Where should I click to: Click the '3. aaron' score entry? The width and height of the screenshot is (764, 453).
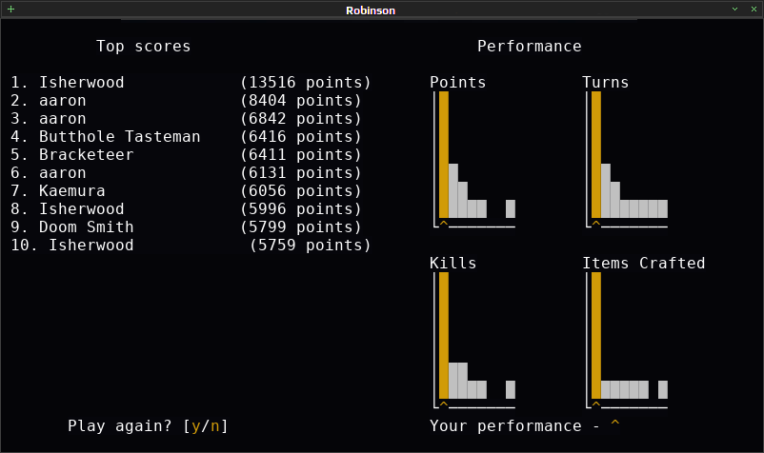click(x=49, y=118)
